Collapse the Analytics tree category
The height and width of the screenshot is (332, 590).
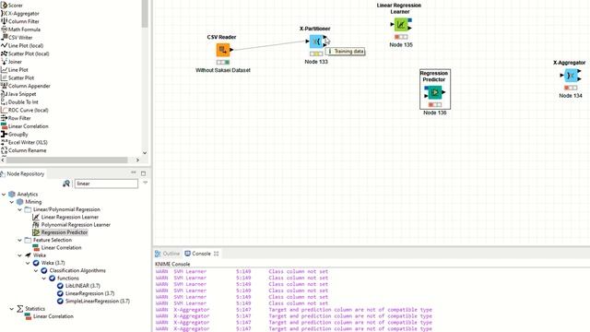(x=4, y=195)
